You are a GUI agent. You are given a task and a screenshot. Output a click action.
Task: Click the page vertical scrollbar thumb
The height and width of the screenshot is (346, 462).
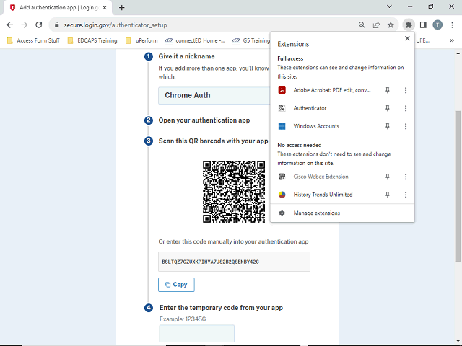coord(458,186)
